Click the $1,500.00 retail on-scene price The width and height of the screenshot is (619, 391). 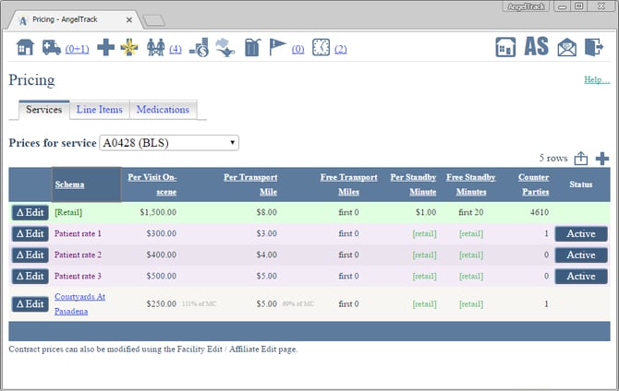coord(158,212)
